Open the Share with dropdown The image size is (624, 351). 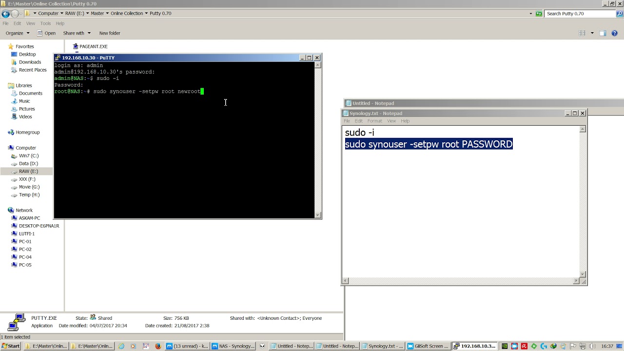77,33
